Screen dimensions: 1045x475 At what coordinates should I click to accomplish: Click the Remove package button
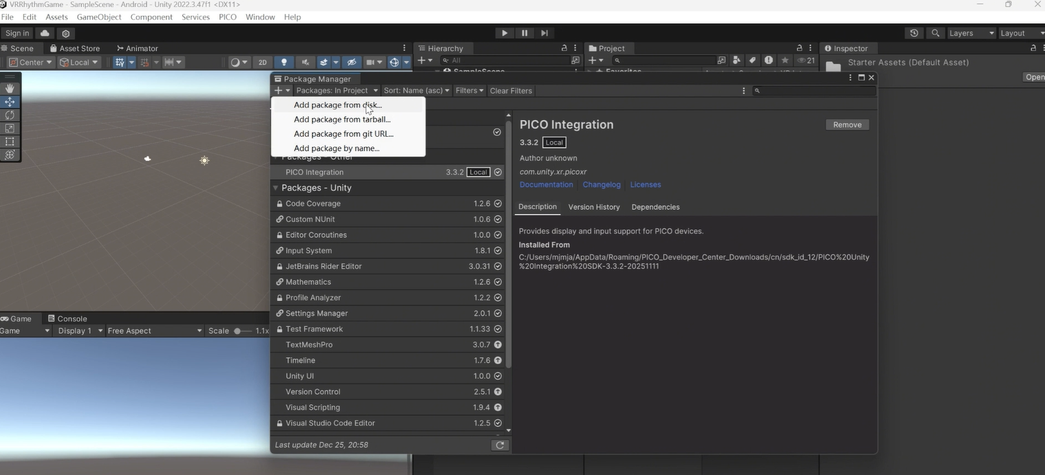pos(847,124)
